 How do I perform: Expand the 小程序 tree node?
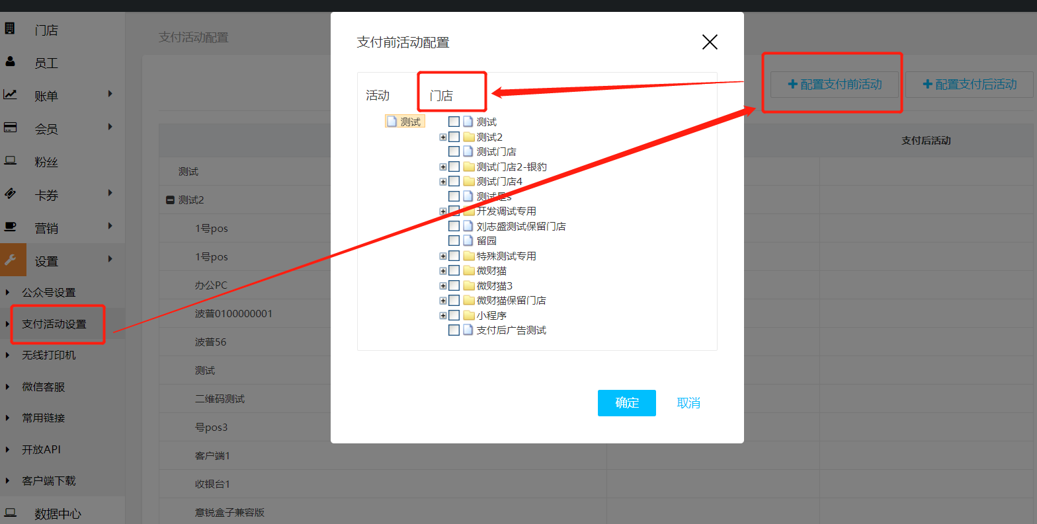443,316
